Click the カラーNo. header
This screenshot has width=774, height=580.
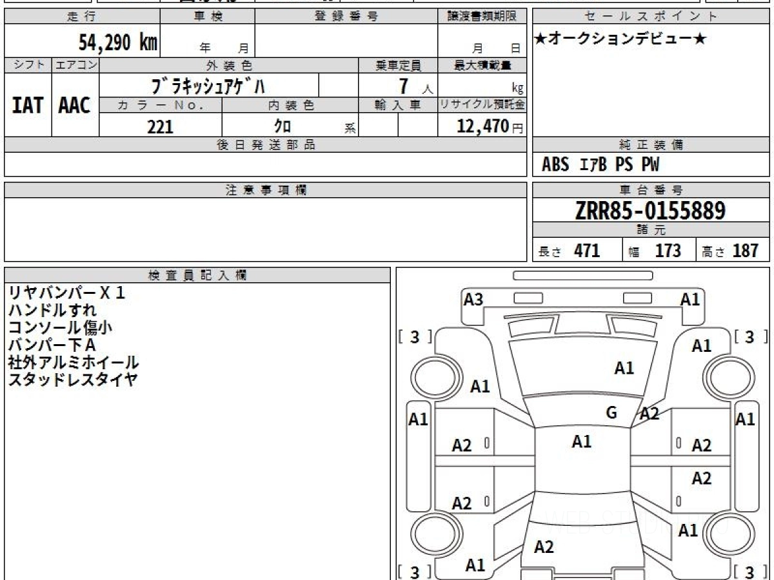pos(161,105)
